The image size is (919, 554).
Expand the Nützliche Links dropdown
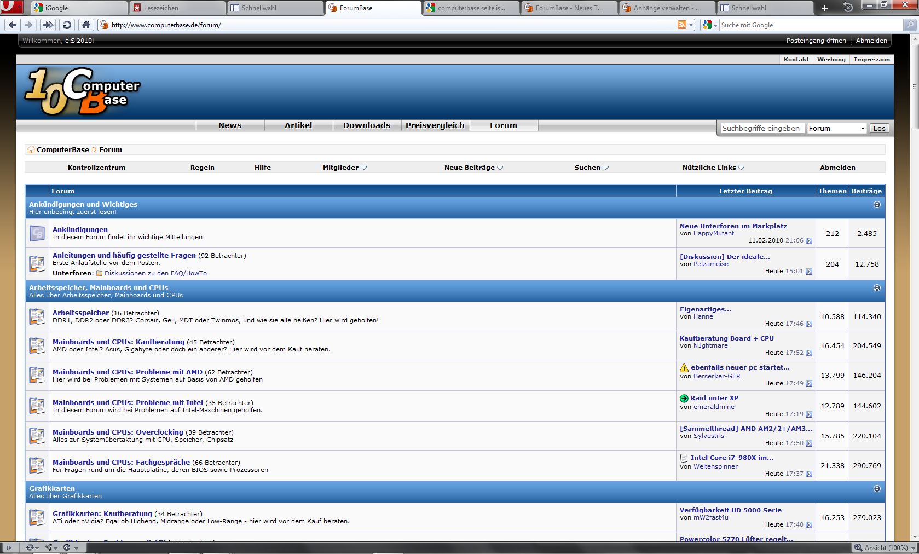pos(713,168)
